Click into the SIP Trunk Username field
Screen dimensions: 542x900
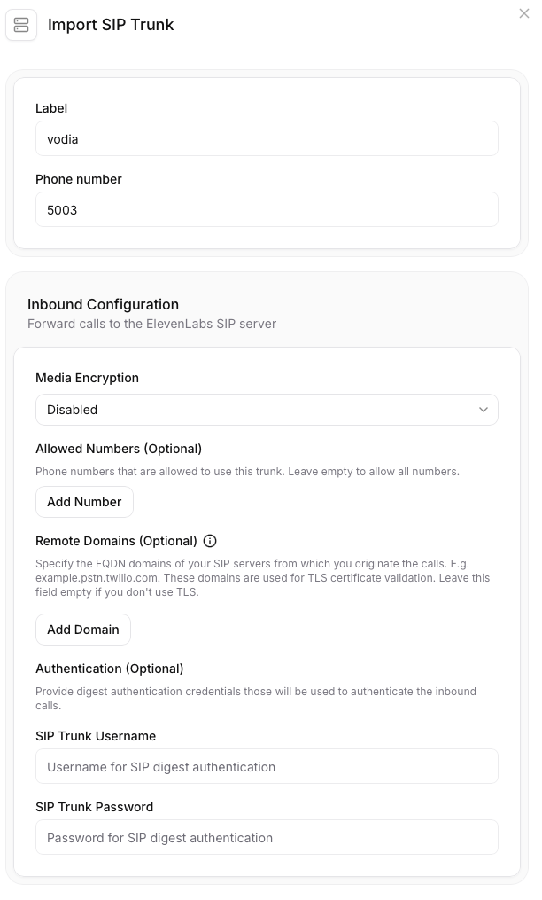pyautogui.click(x=267, y=767)
